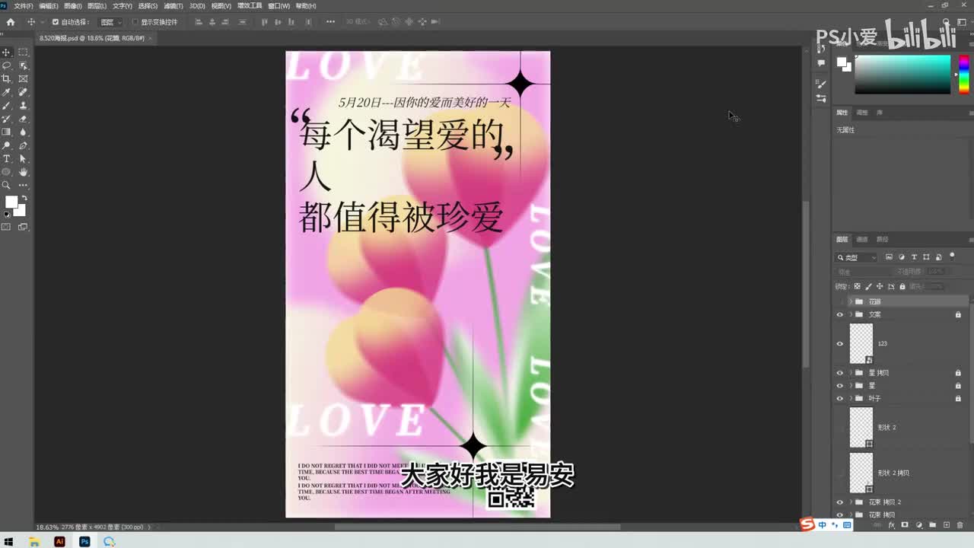Select the Eyedropper tool
The width and height of the screenshot is (974, 548).
pyautogui.click(x=7, y=92)
